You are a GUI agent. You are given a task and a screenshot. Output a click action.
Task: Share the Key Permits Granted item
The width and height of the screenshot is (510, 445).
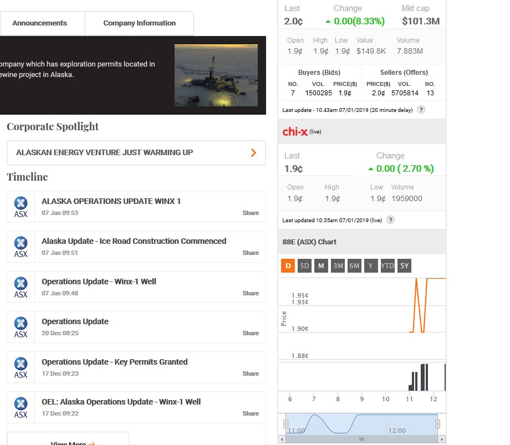coord(251,374)
